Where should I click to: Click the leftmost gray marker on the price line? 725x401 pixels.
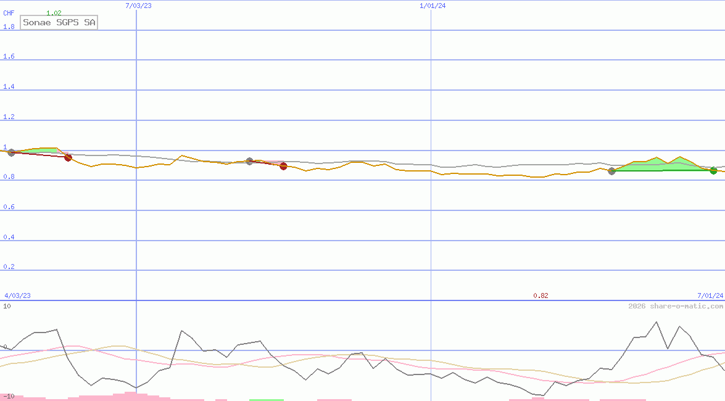tap(11, 152)
